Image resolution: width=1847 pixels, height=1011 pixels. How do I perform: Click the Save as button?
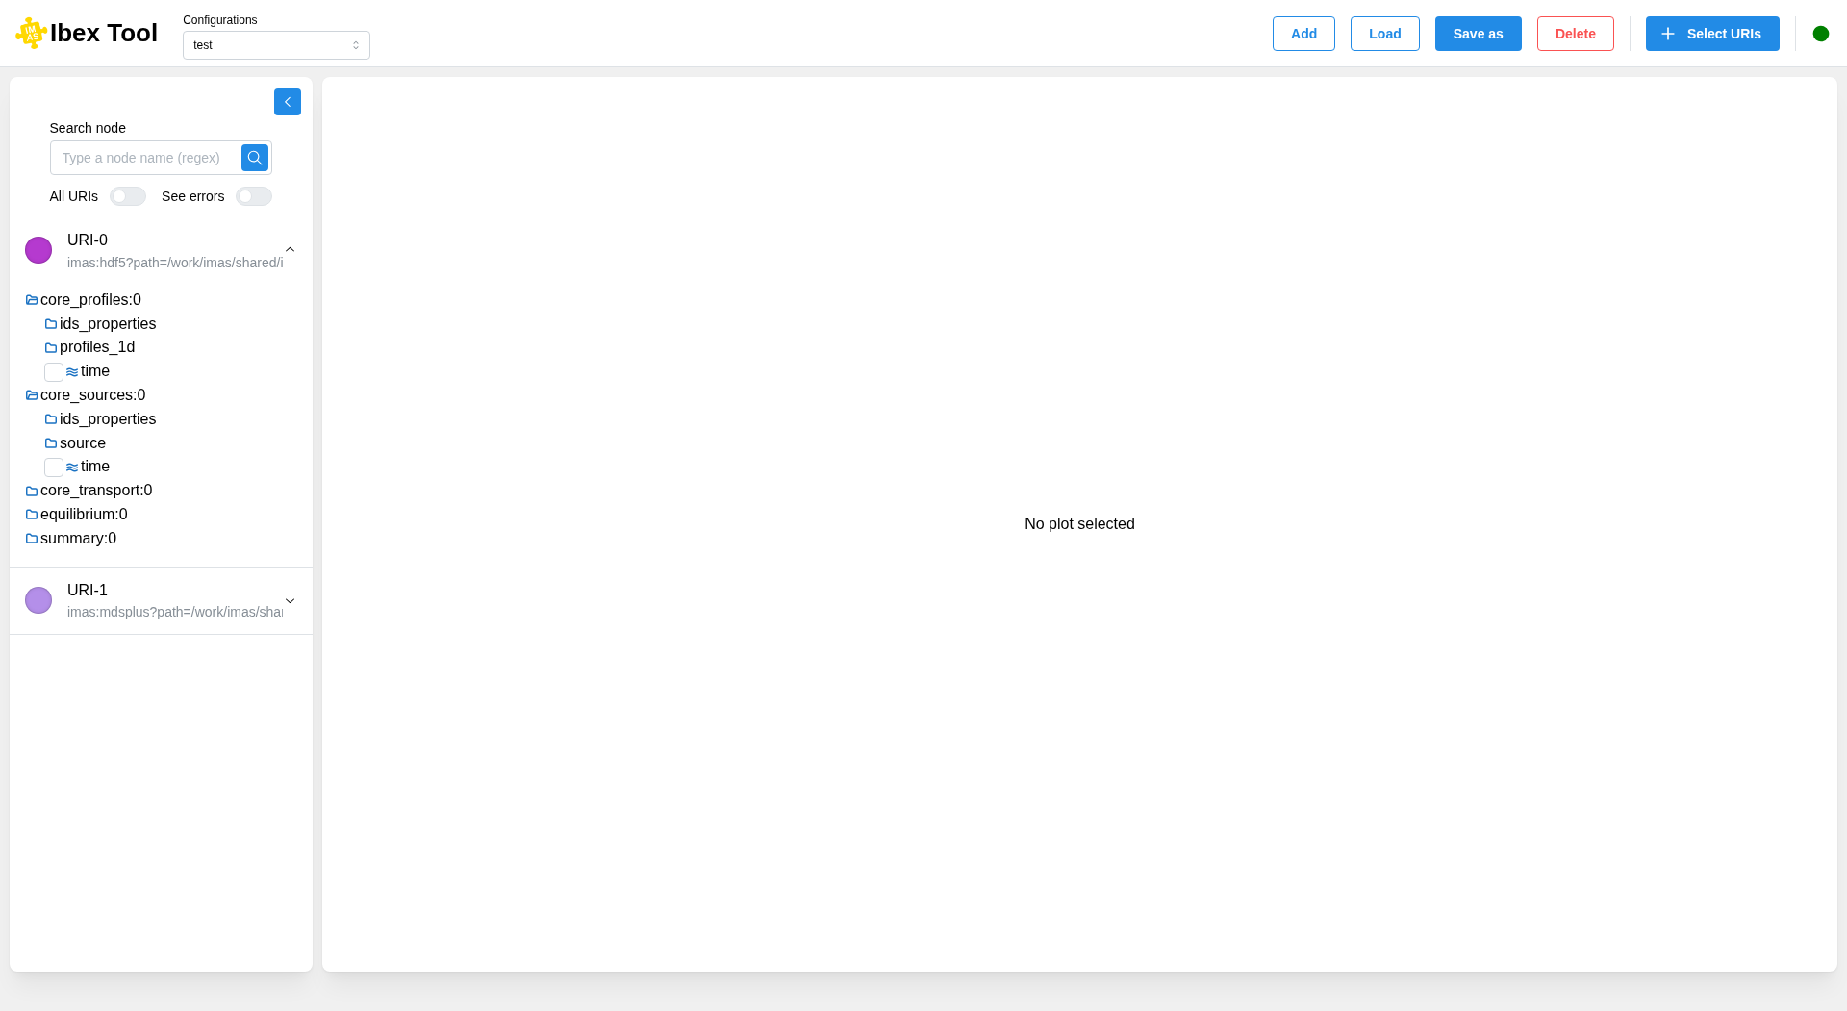[x=1478, y=34]
